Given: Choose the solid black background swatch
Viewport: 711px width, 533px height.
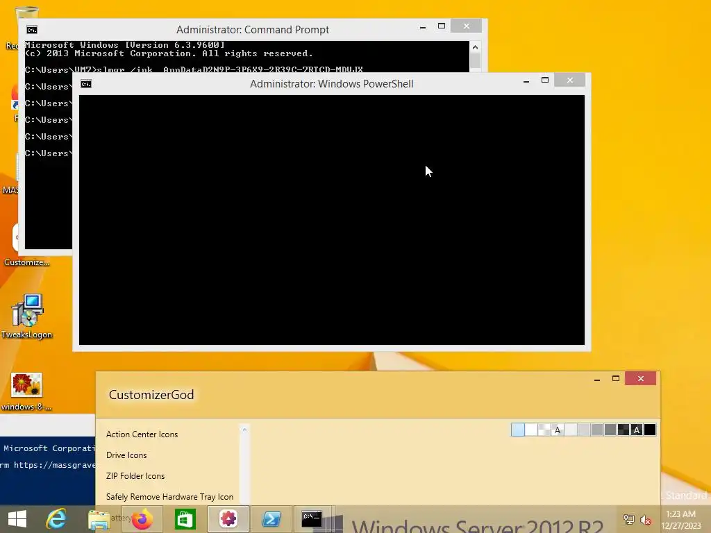Looking at the screenshot, I should coord(650,430).
